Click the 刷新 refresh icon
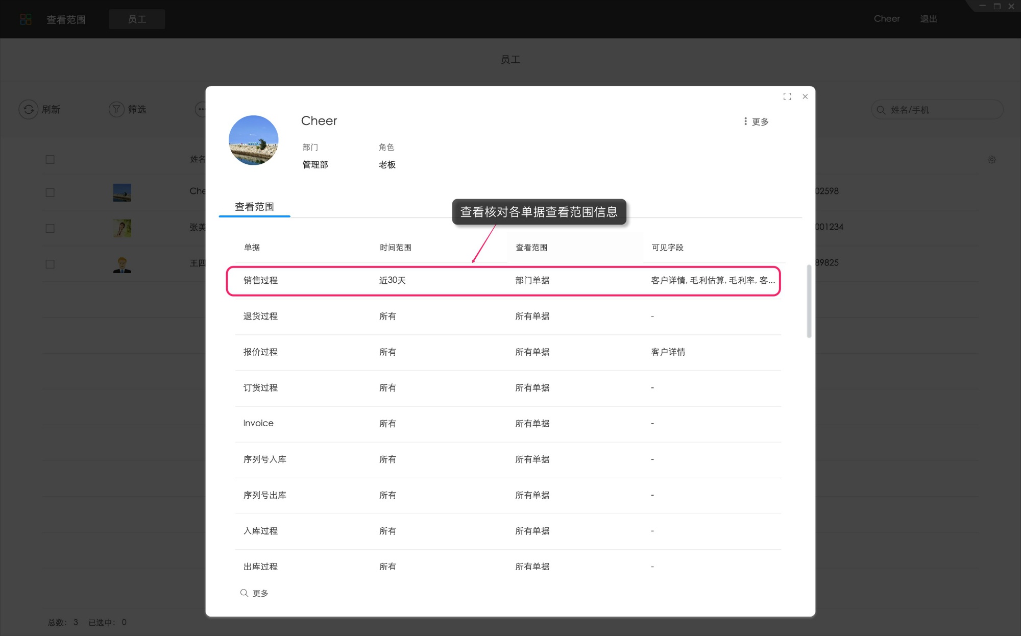Image resolution: width=1021 pixels, height=636 pixels. (29, 109)
